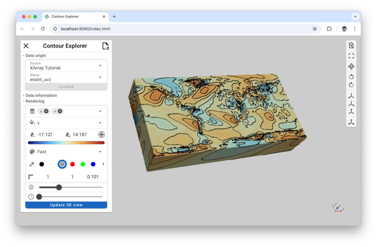377x247 pixels.
Task: Click the Update 3D view button
Action: pos(66,205)
